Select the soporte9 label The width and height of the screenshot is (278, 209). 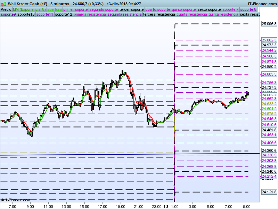(8, 14)
